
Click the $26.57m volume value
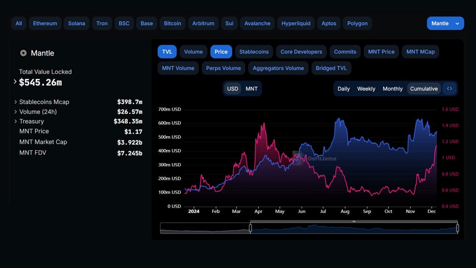(130, 112)
